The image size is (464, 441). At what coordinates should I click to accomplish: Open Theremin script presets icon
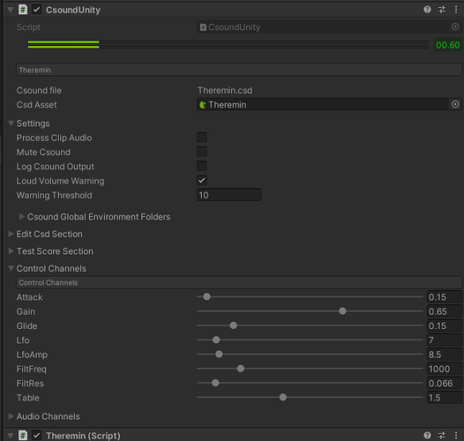442,435
